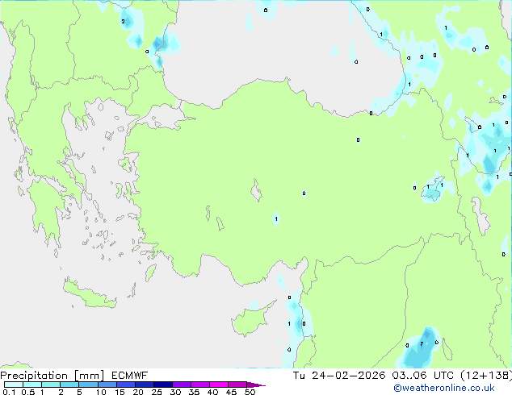Click the 0.1 mm legend color swatch
The height and width of the screenshot is (395, 512).
coord(14,385)
